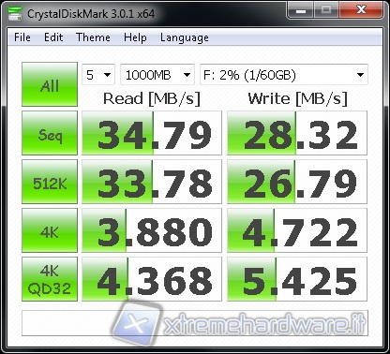
Task: Open the Help menu
Action: [x=135, y=37]
